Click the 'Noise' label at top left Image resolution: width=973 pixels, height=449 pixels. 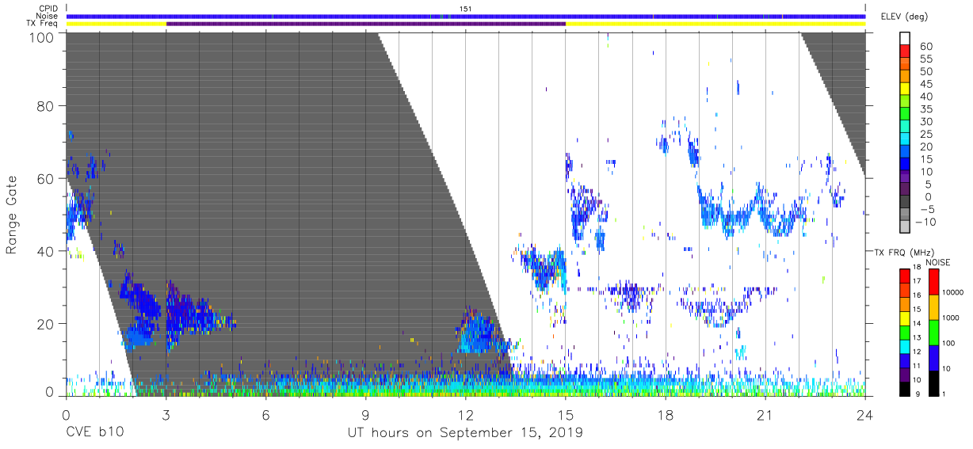click(x=48, y=16)
